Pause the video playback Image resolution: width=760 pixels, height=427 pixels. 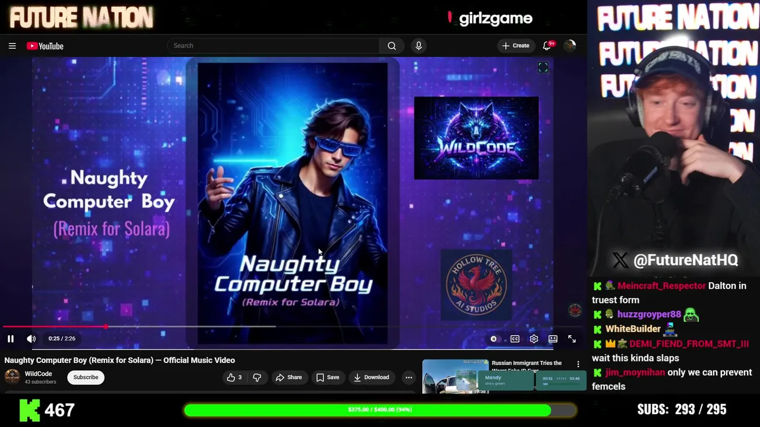coord(11,339)
